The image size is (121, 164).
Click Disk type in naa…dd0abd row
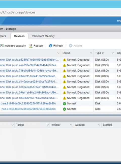(x=98, y=109)
